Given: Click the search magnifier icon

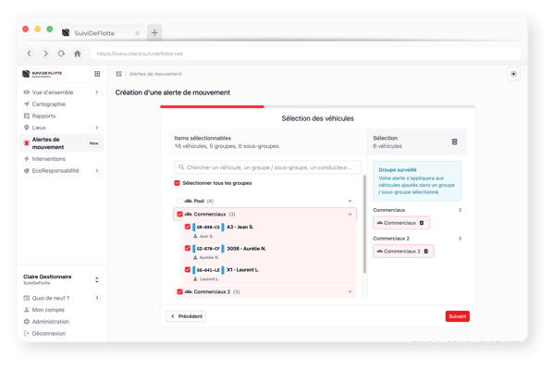Looking at the screenshot, I should [181, 167].
